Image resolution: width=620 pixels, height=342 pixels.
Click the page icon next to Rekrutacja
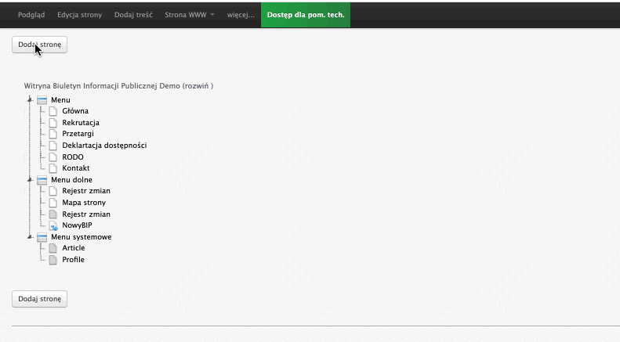pyautogui.click(x=53, y=123)
